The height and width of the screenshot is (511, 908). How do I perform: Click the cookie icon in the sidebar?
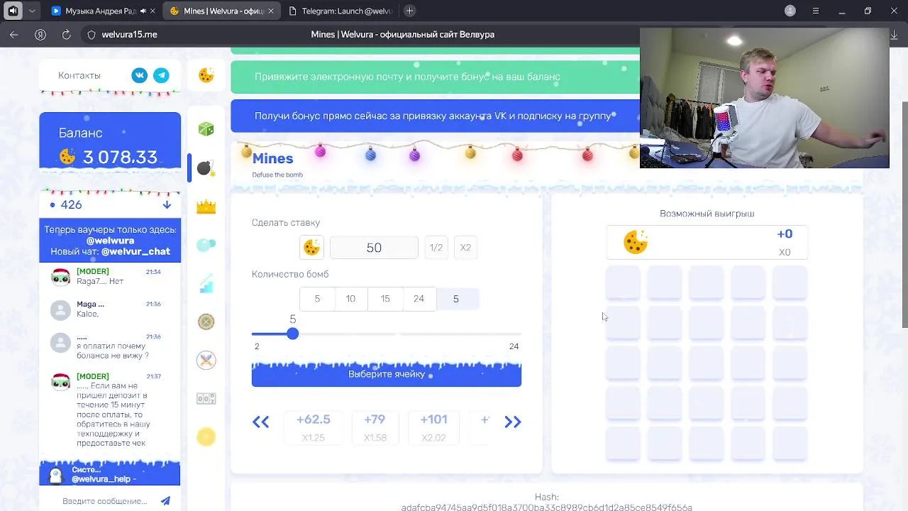pyautogui.click(x=206, y=75)
